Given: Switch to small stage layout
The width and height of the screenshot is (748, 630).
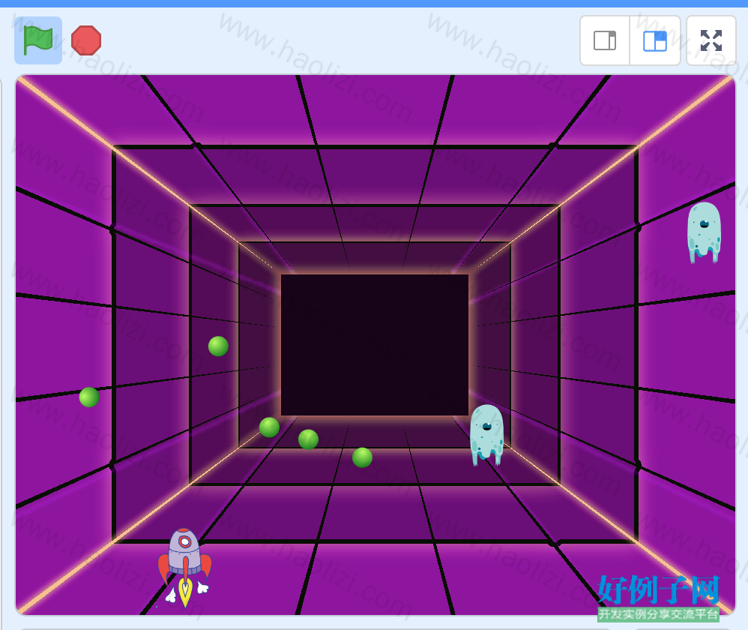Looking at the screenshot, I should (x=605, y=40).
